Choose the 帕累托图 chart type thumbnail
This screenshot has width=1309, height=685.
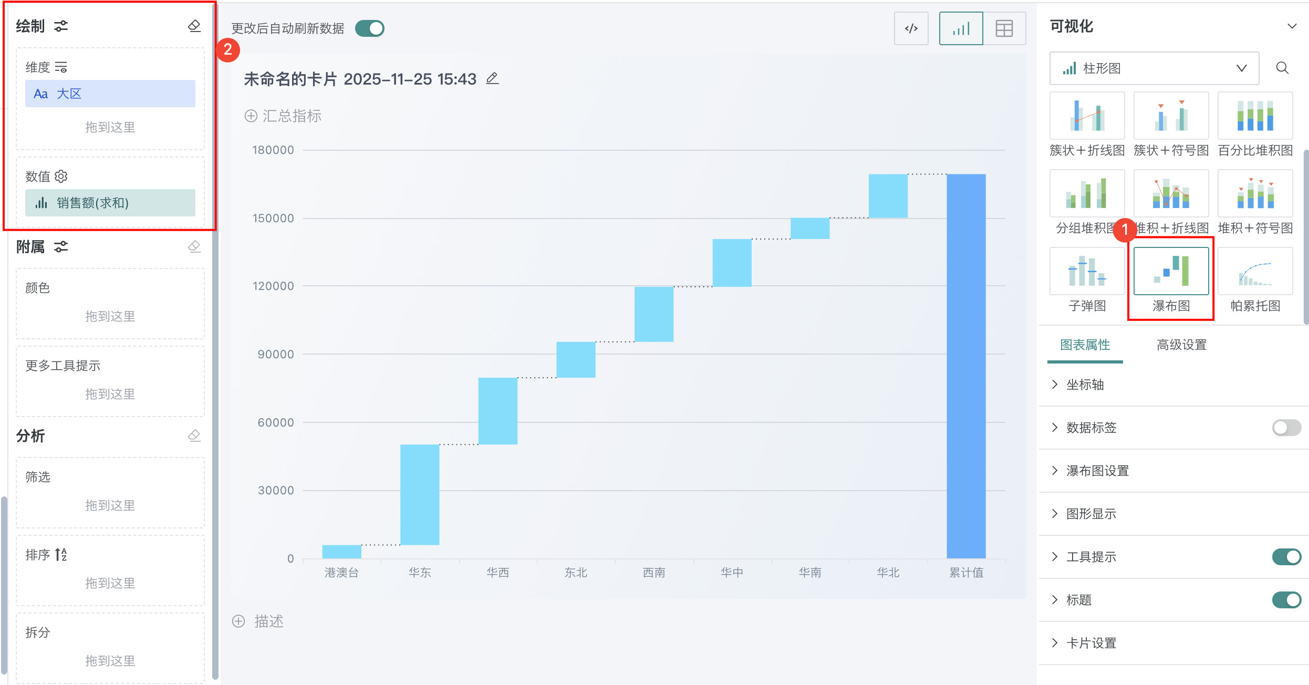(x=1255, y=272)
